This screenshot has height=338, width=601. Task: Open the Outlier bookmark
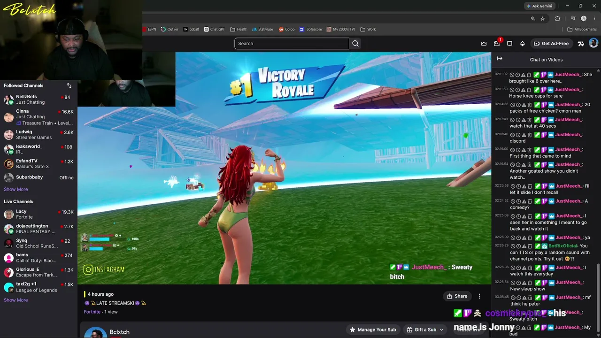click(x=170, y=29)
